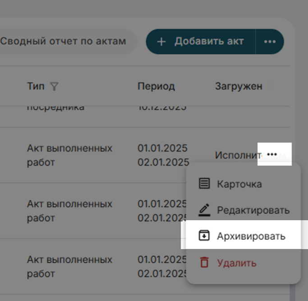Toggle the highlighted row three-dot actions button
The image size is (308, 301).
coord(271,154)
